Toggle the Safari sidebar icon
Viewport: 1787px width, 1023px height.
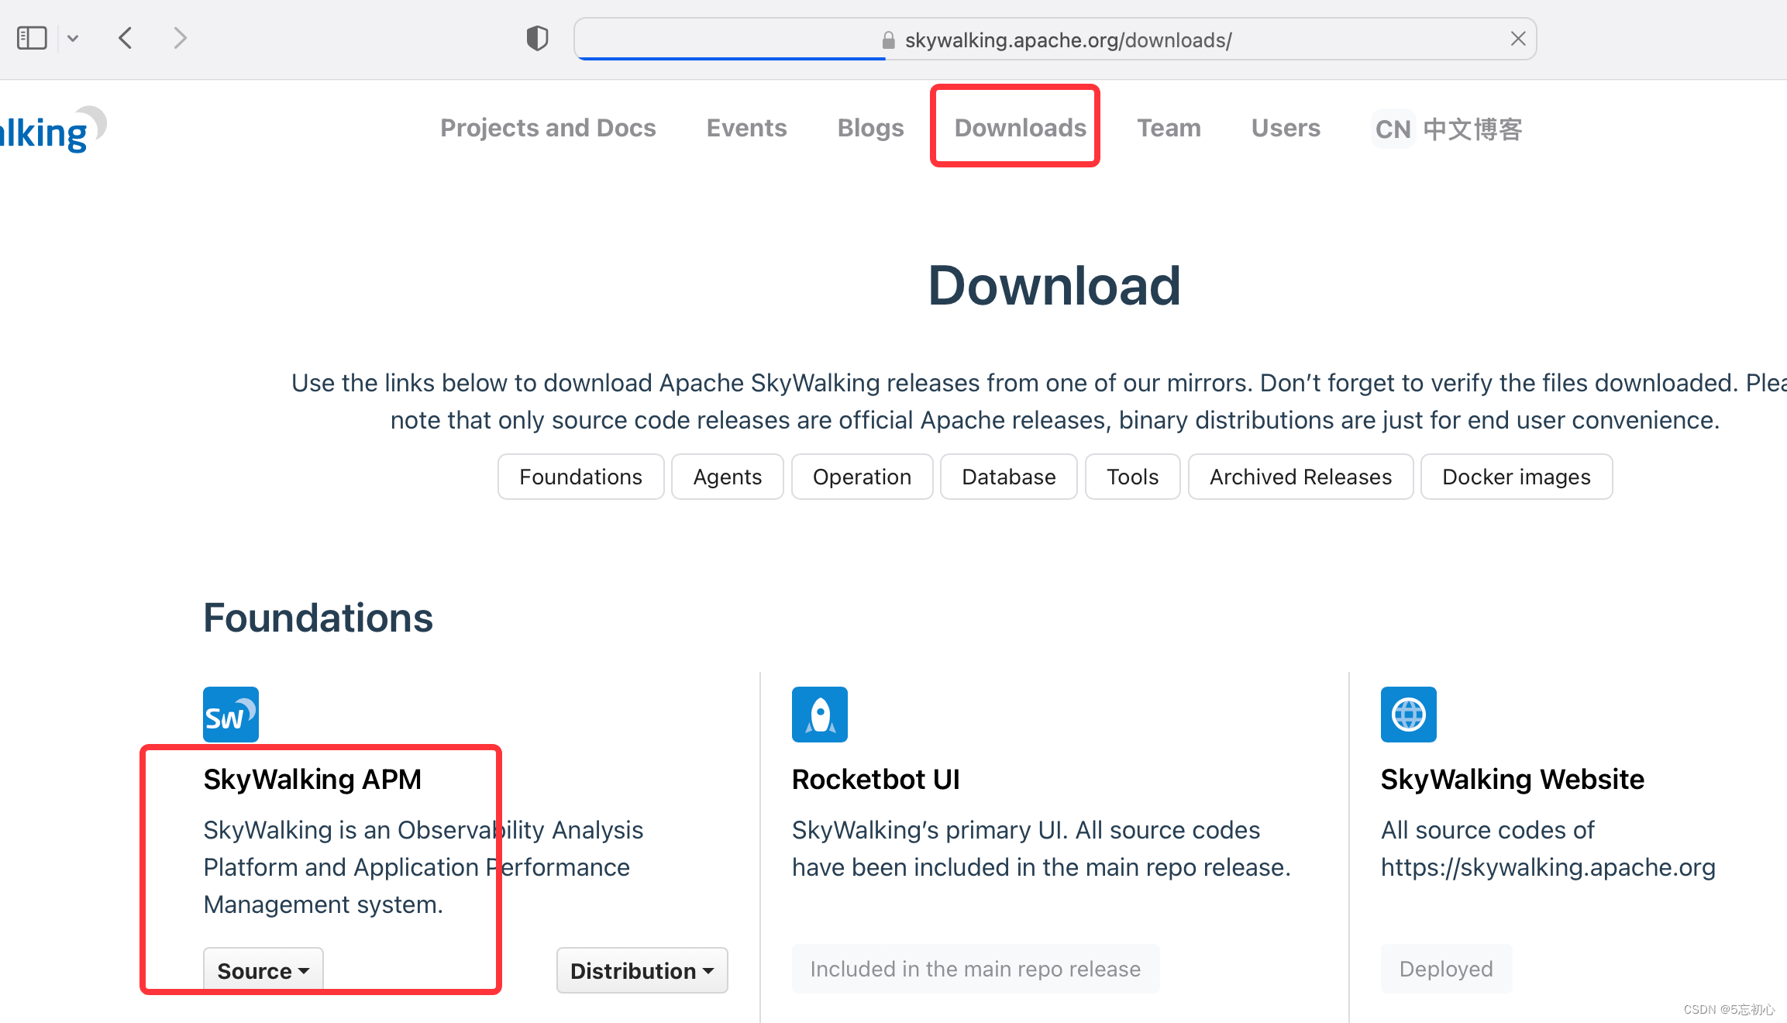(32, 38)
